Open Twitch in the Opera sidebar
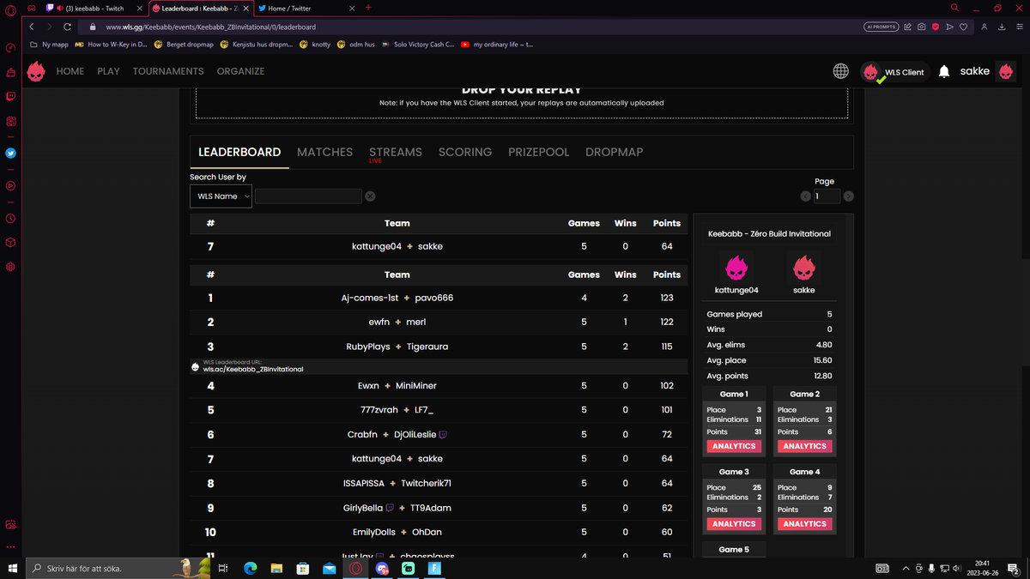 [10, 96]
